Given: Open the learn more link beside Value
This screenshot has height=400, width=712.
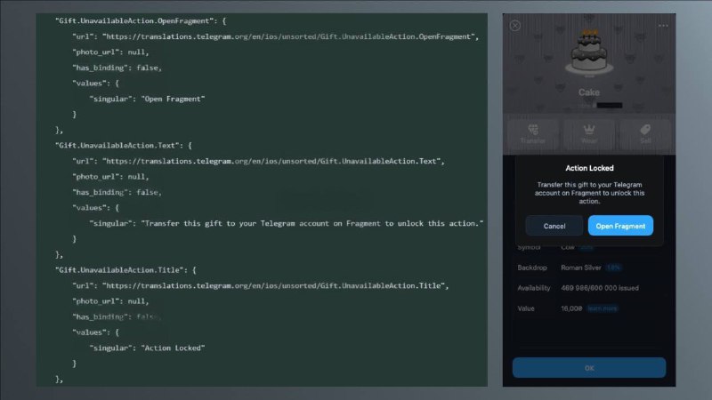Looking at the screenshot, I should [x=602, y=308].
